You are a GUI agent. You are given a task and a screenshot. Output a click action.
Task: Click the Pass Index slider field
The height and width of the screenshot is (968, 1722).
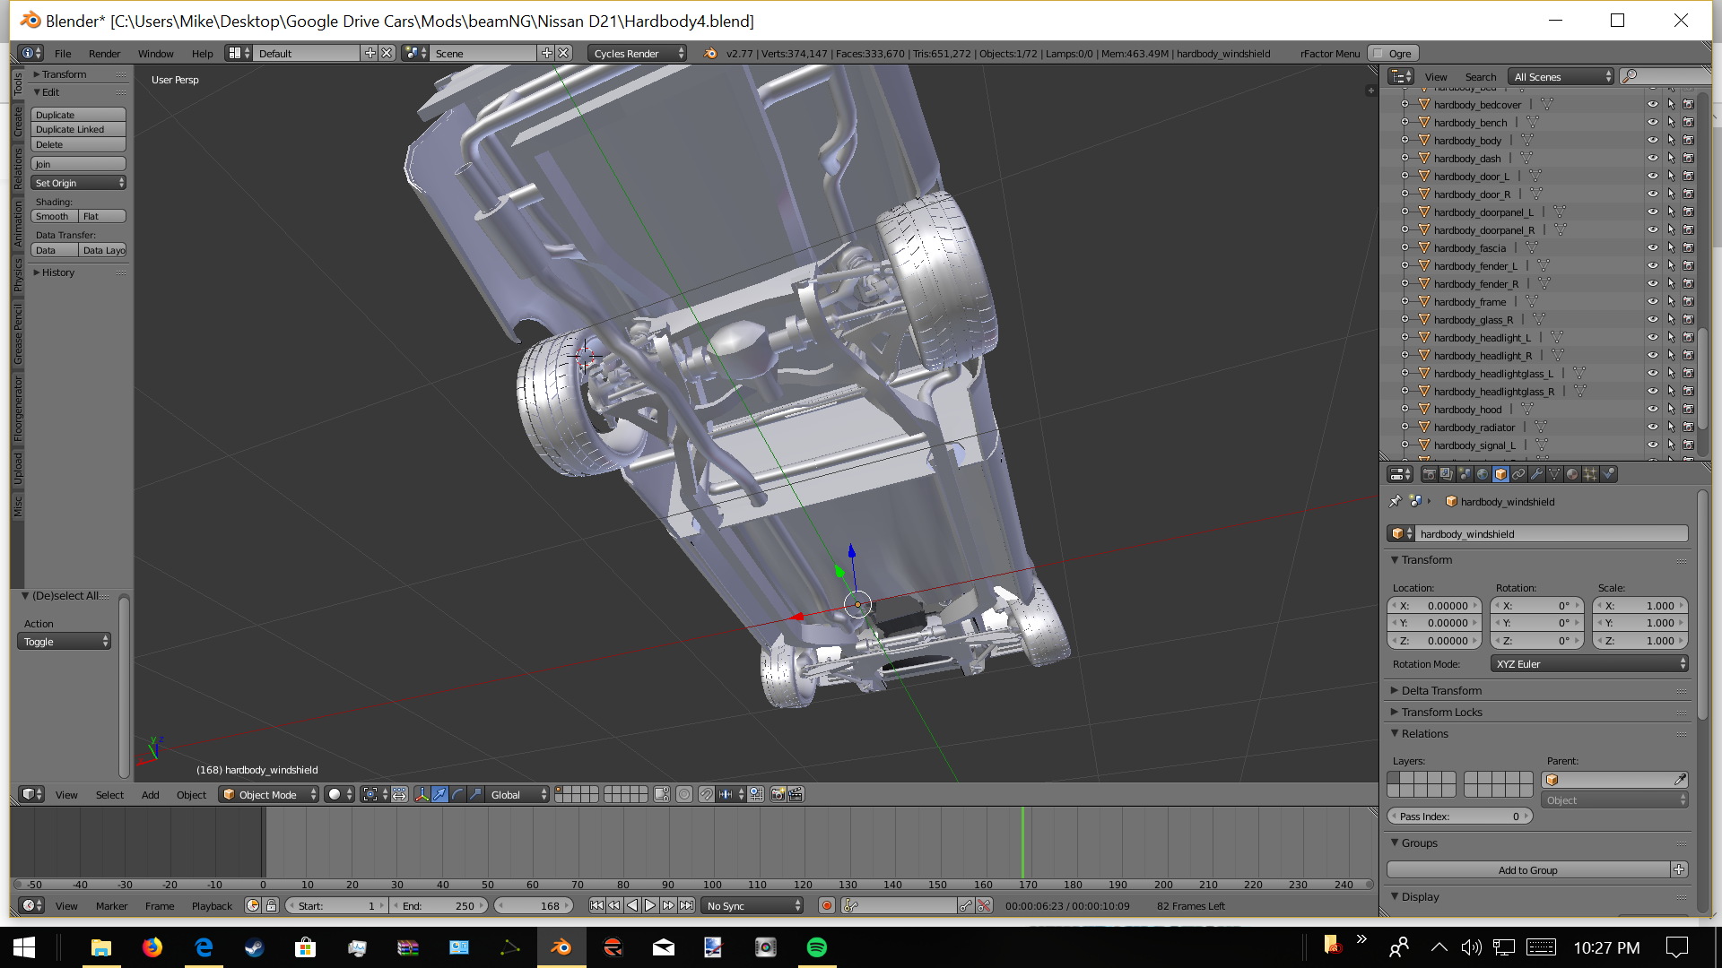(1459, 817)
